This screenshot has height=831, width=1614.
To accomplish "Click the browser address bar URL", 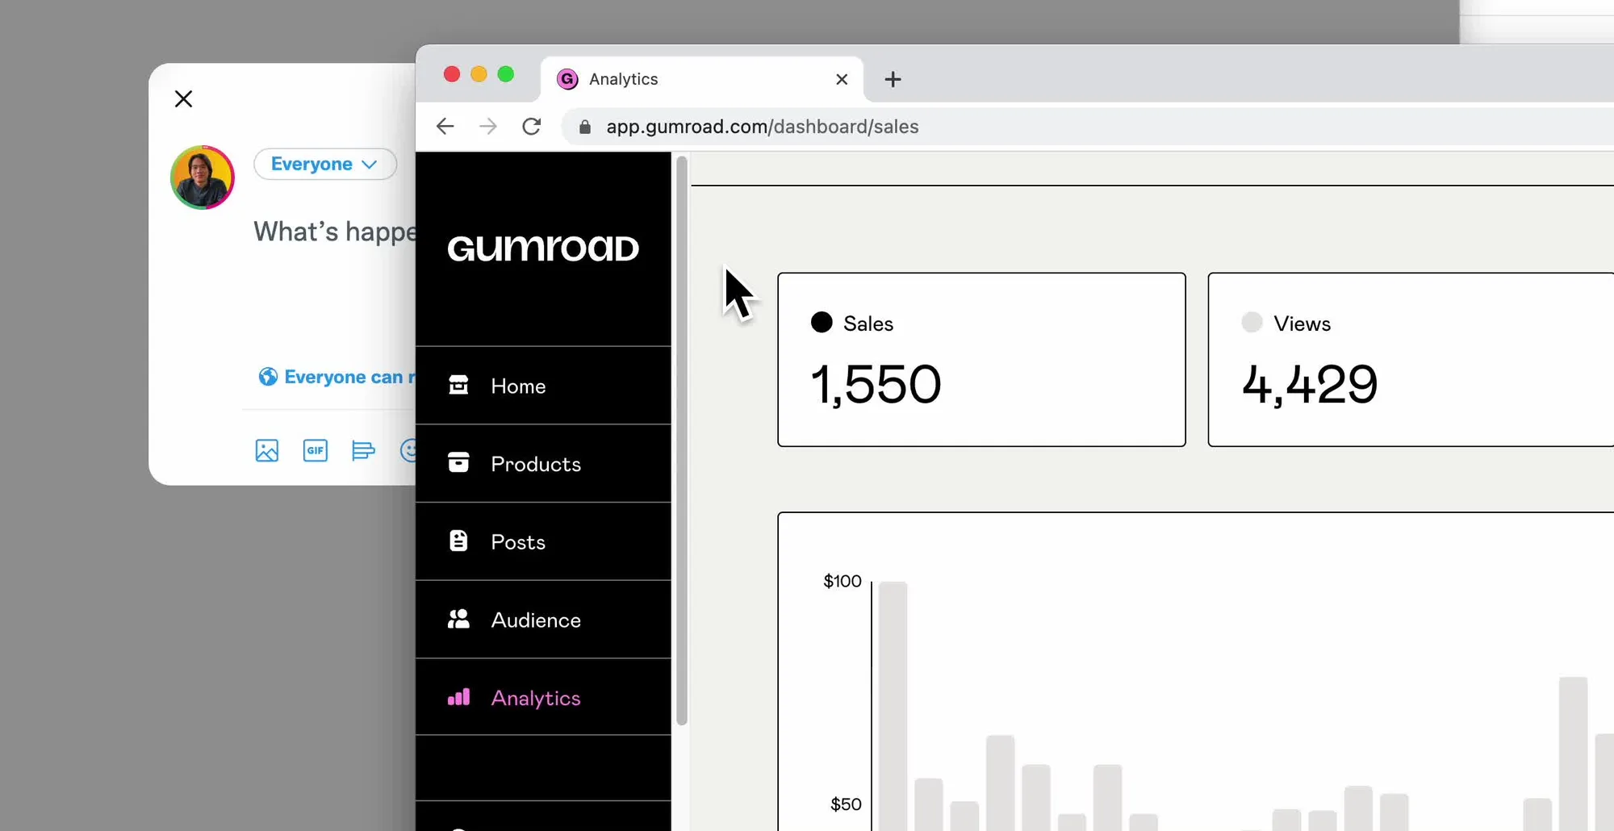I will [763, 127].
